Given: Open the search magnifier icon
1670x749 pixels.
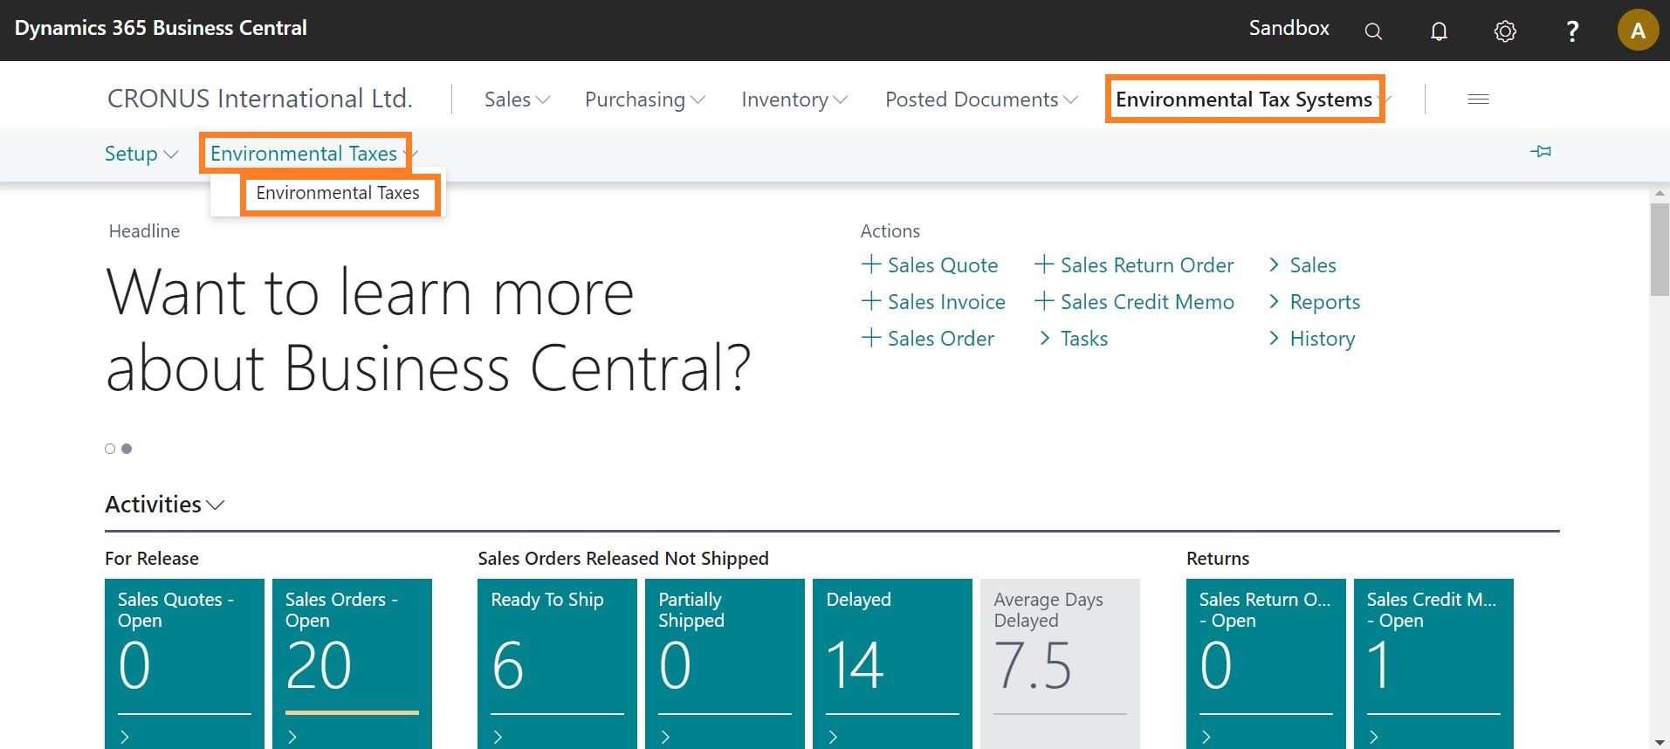Looking at the screenshot, I should (x=1373, y=31).
